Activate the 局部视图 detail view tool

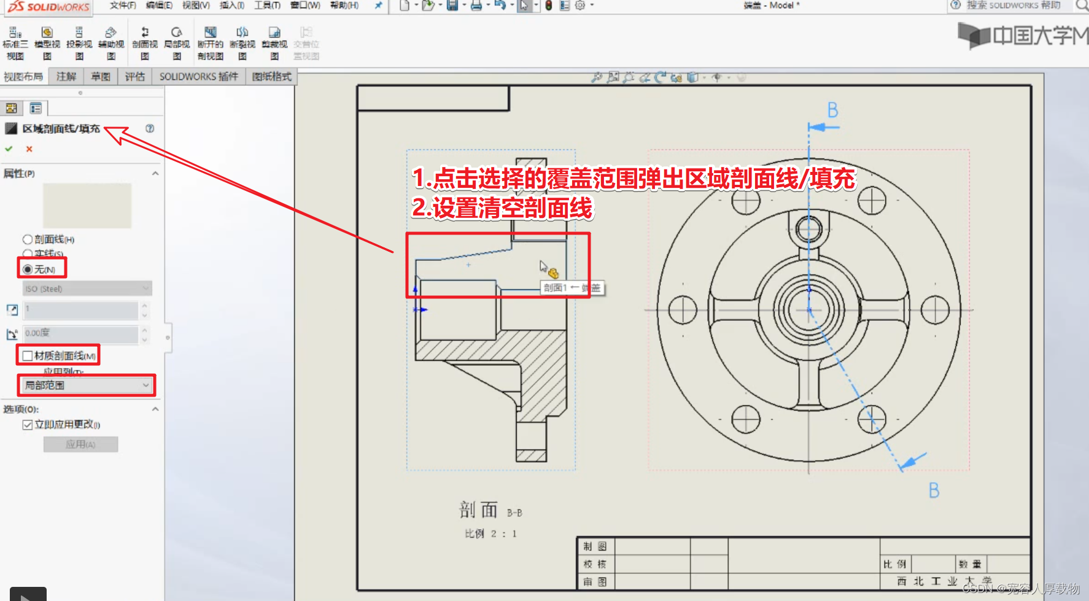coord(177,43)
